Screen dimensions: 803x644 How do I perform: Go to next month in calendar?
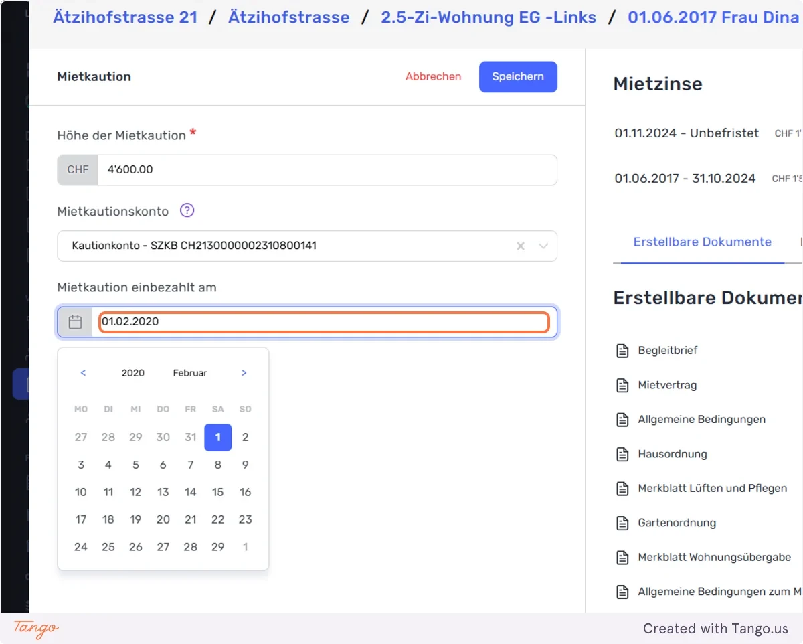tap(244, 373)
